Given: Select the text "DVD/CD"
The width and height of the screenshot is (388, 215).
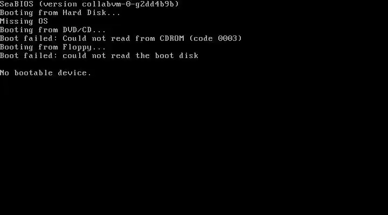Looking at the screenshot, I should coord(77,30).
